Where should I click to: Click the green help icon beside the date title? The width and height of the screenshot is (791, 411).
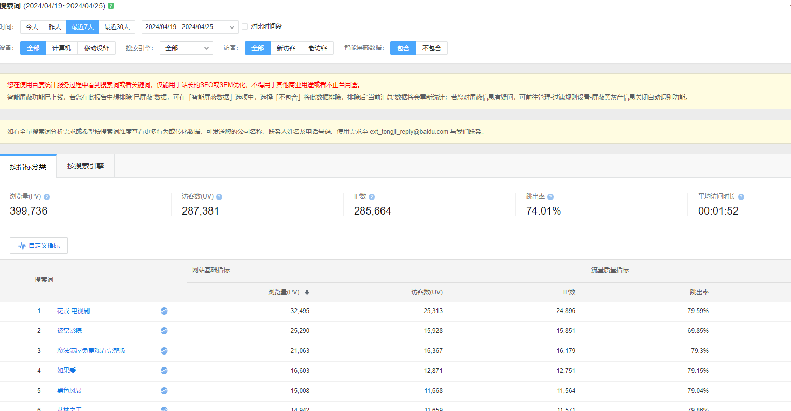pyautogui.click(x=111, y=6)
